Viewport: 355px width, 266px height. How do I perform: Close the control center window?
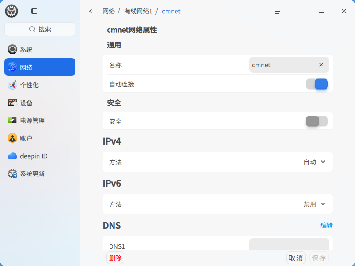[x=343, y=11]
